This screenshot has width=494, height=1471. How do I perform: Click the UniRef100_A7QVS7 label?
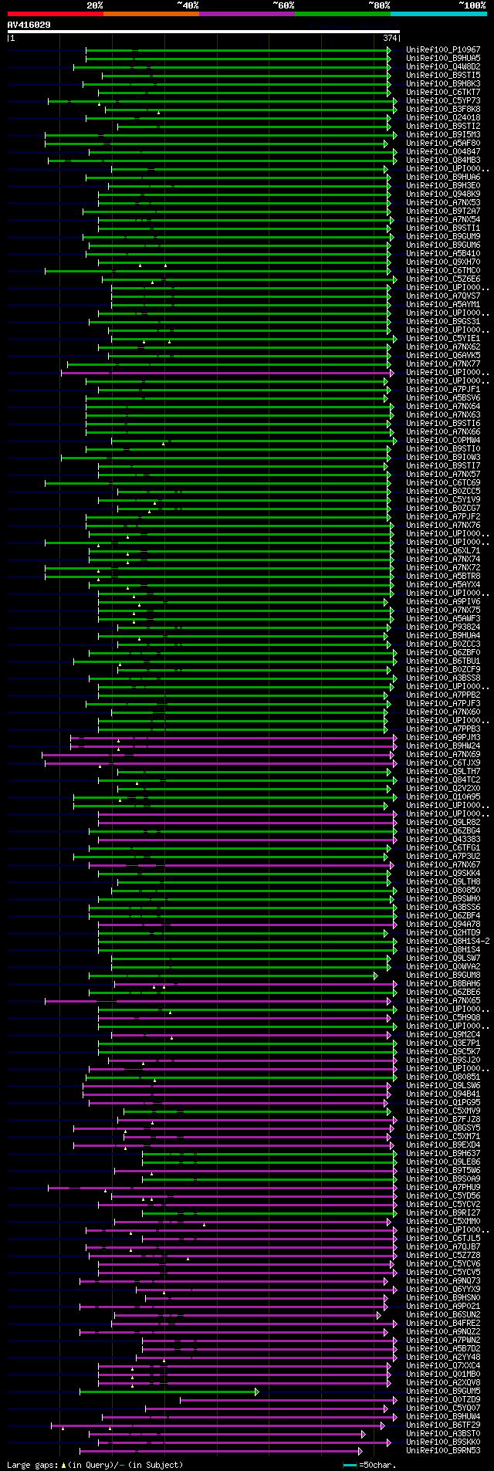tap(443, 296)
